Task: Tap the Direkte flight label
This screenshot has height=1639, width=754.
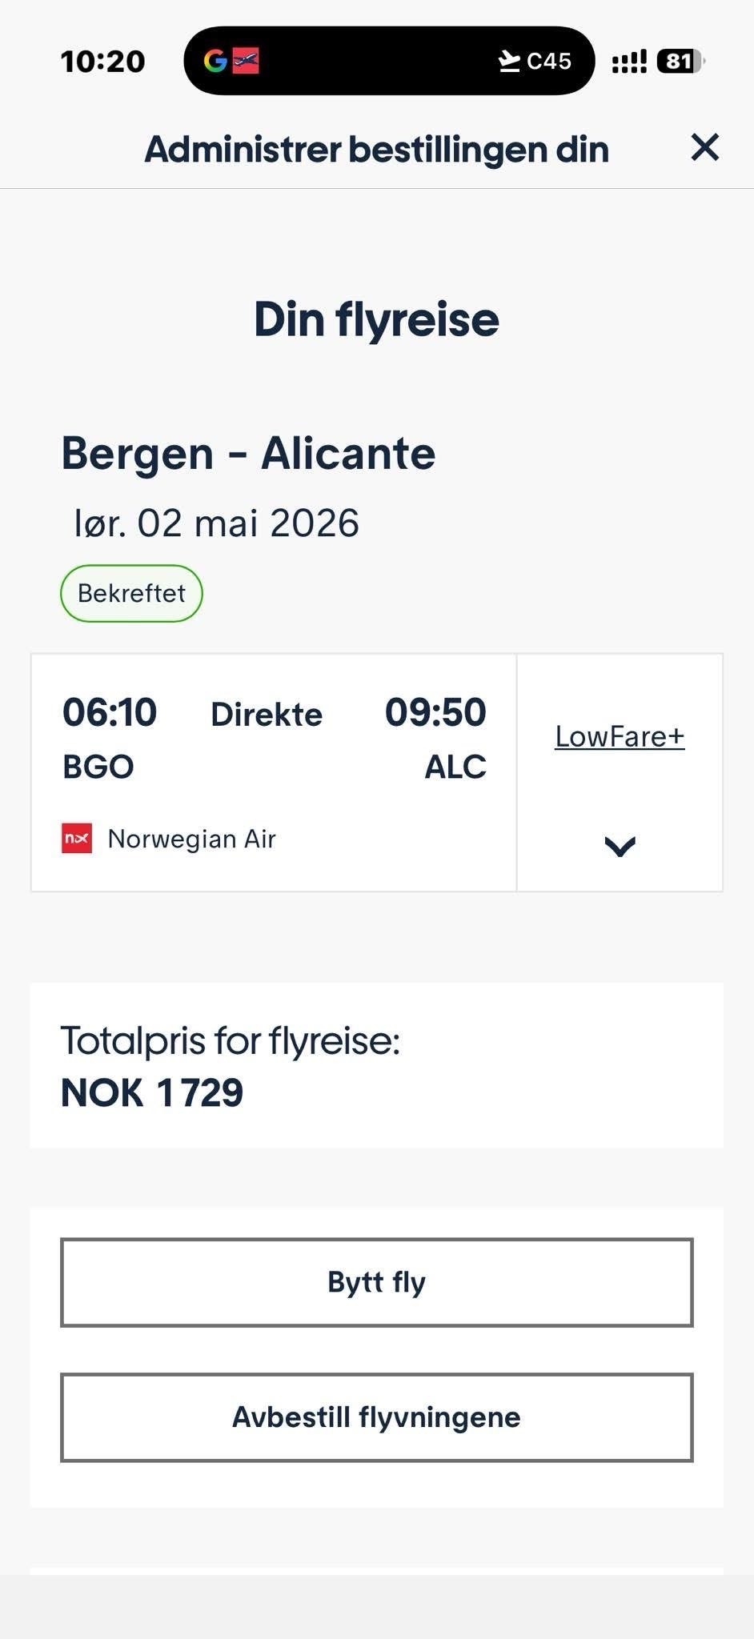Action: pyautogui.click(x=267, y=715)
